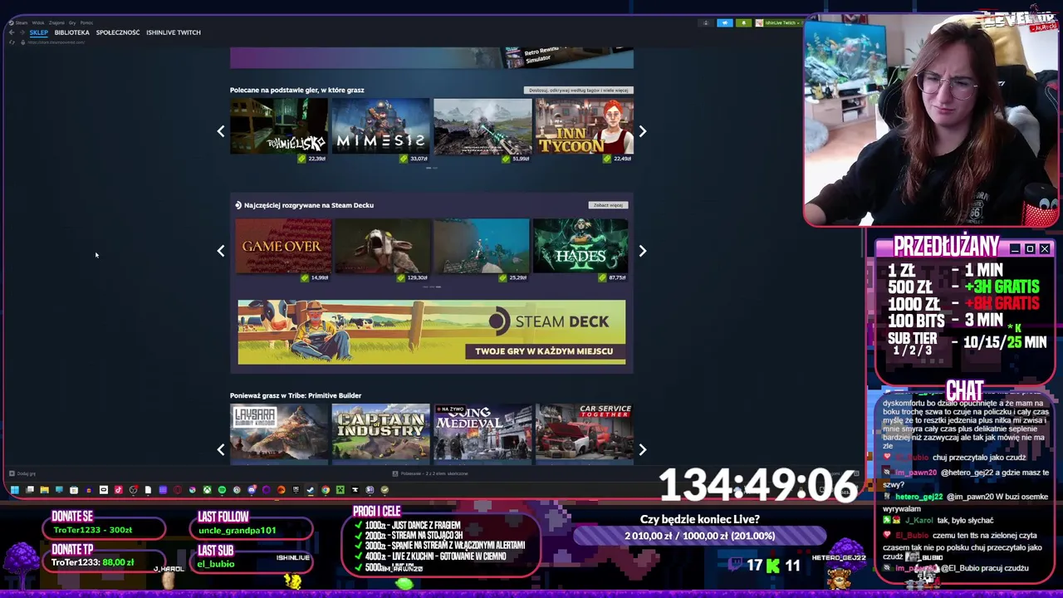The width and height of the screenshot is (1063, 598).
Task: Open the Mimesis game thumbnail
Action: click(x=380, y=126)
